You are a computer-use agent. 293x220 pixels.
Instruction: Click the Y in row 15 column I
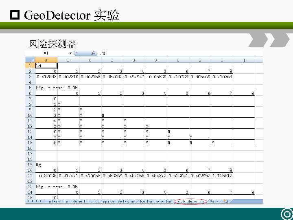click(222, 143)
